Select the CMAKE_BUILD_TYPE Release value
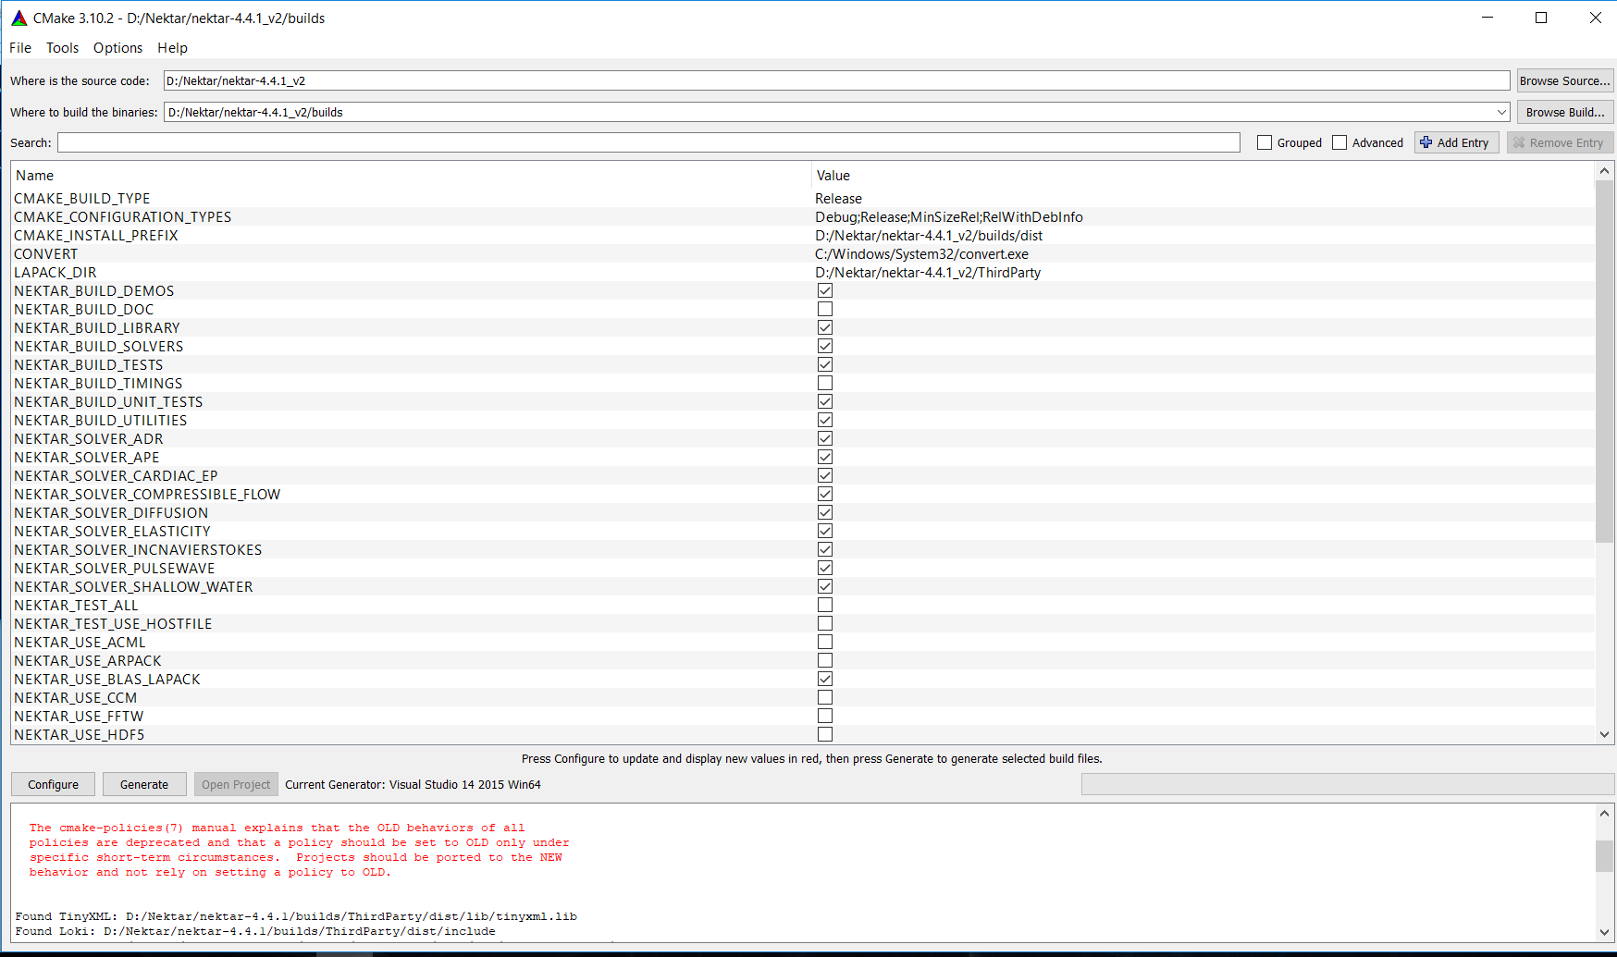 838,199
